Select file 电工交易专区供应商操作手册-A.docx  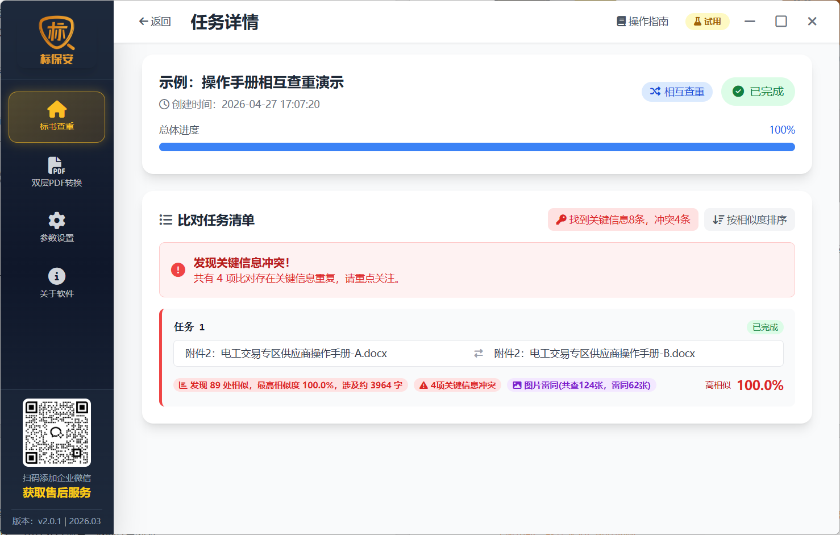(x=286, y=354)
